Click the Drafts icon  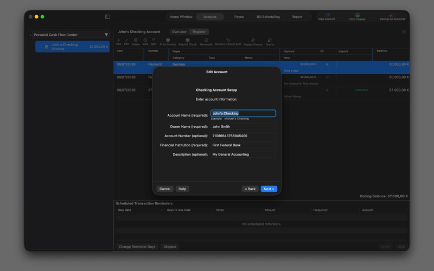tap(270, 40)
